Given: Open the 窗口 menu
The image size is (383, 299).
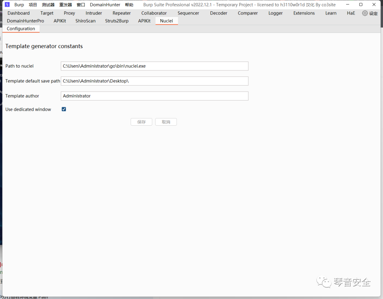Looking at the screenshot, I should pyautogui.click(x=81, y=5).
